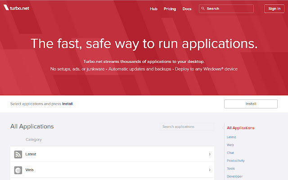Open the Pricing page
This screenshot has width=288, height=180.
[170, 9]
